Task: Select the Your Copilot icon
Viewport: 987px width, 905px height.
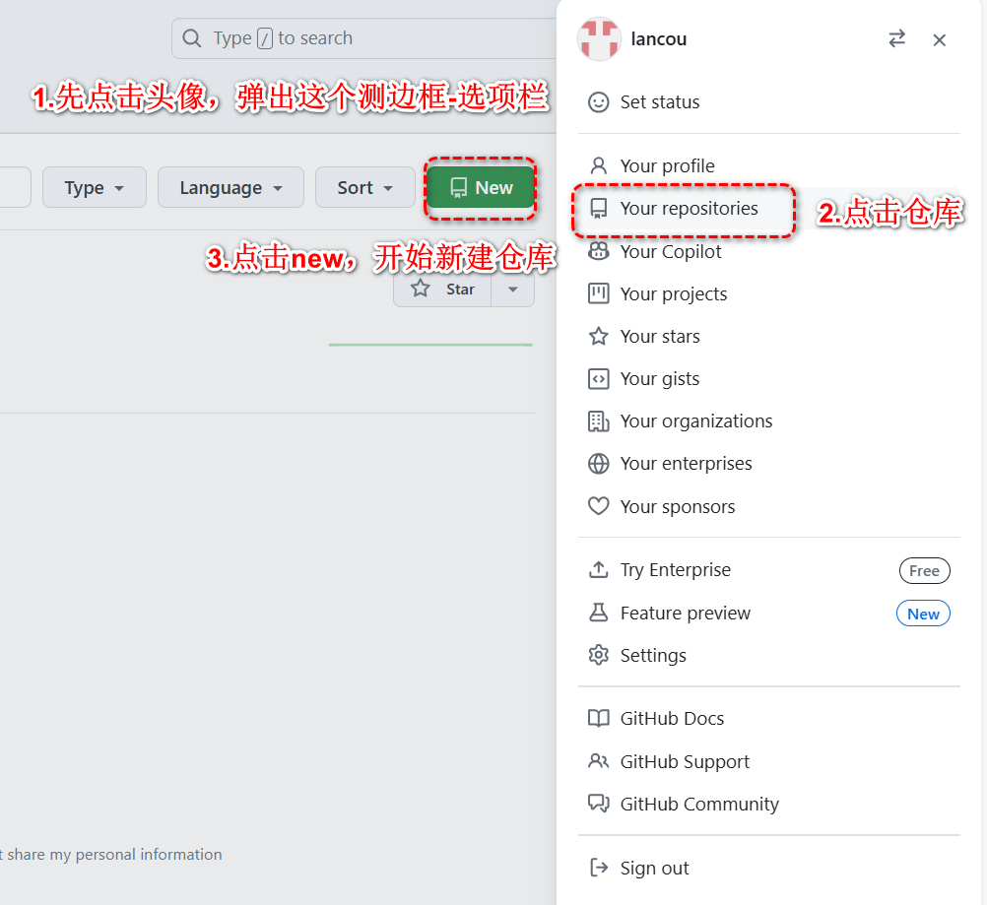Action: pos(600,251)
